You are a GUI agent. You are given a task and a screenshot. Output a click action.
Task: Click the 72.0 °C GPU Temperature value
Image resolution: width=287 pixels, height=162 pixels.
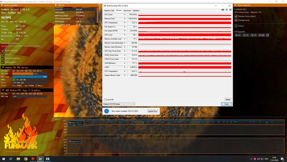click(x=132, y=22)
